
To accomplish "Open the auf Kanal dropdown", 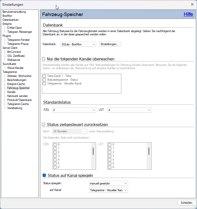I will 109,190.
